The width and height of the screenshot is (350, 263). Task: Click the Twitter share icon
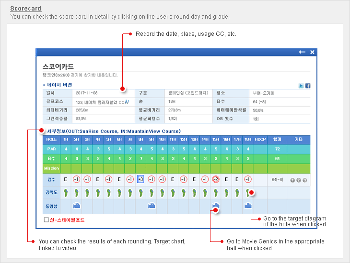(301, 86)
